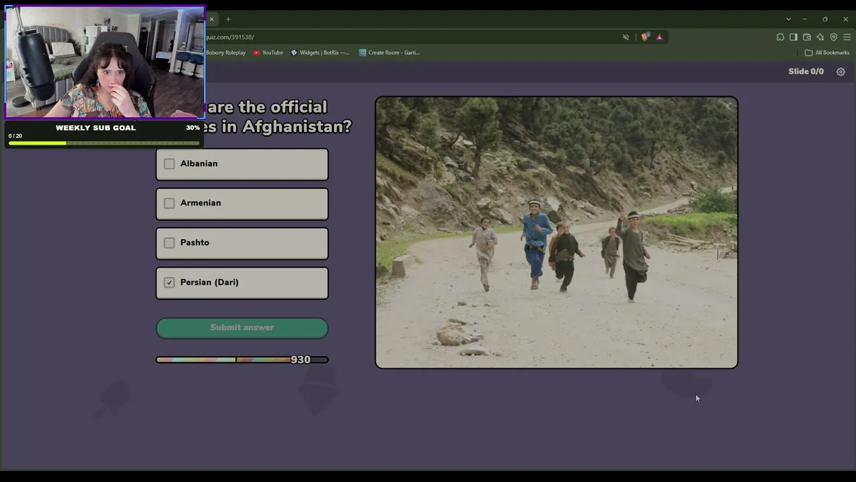
Task: Click the muted audio icon in address bar
Action: (x=626, y=37)
